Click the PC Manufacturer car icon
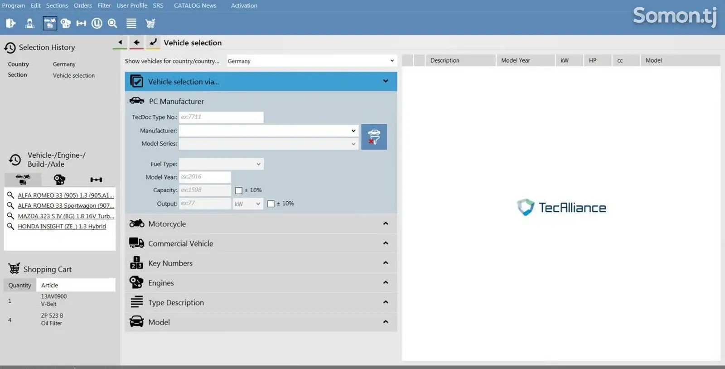This screenshot has height=369, width=725. pyautogui.click(x=137, y=101)
